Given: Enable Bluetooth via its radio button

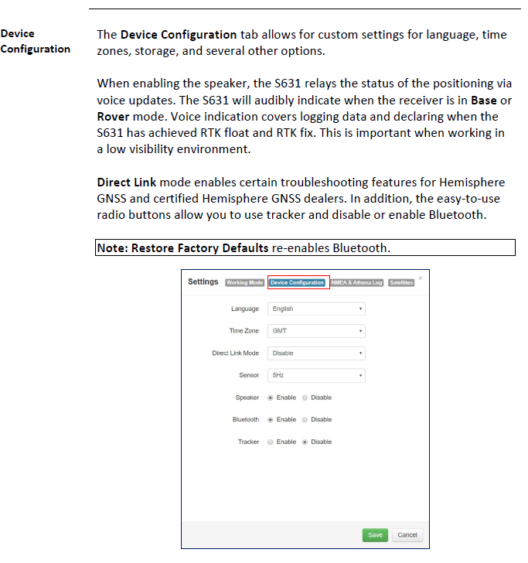Looking at the screenshot, I should tap(271, 420).
